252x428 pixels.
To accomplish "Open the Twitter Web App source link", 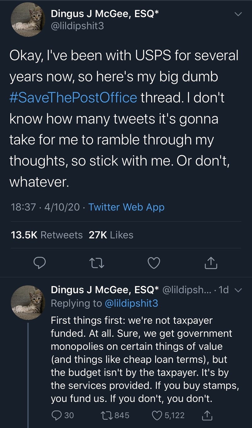I will click(126, 207).
